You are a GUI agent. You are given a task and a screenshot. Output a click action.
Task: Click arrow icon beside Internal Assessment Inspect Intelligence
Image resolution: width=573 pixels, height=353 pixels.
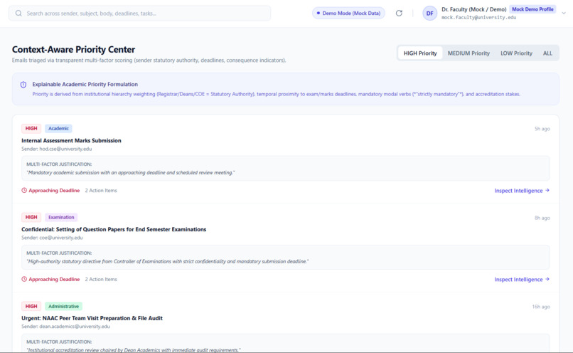547,190
